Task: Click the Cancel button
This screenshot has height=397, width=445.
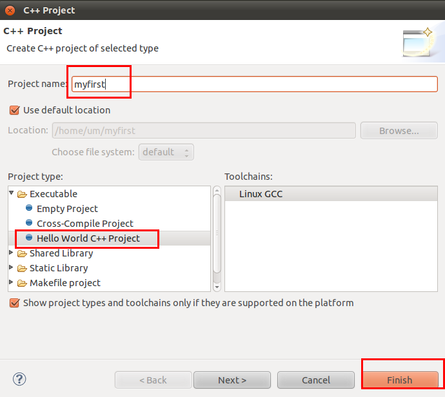Action: [316, 380]
